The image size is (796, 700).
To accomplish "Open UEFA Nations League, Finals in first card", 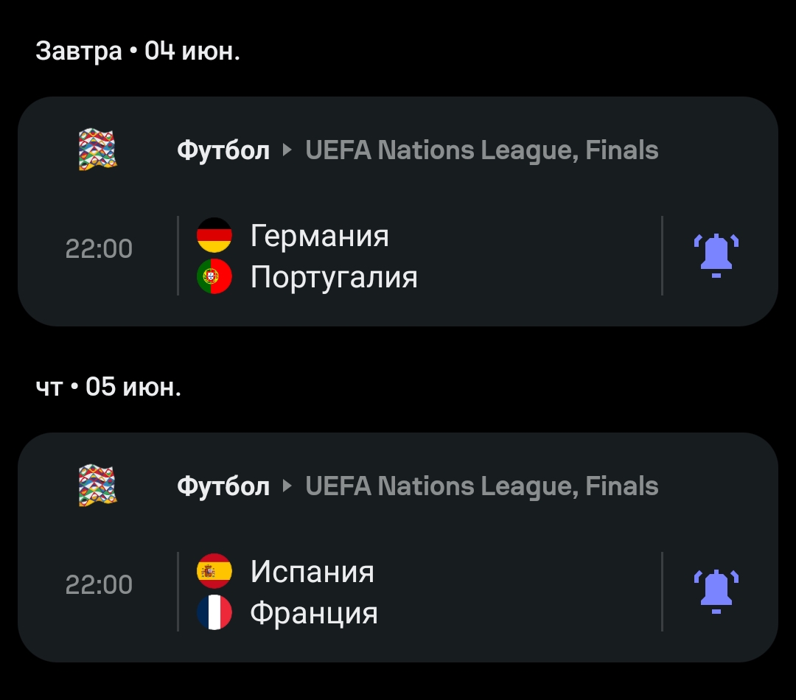I will (482, 150).
